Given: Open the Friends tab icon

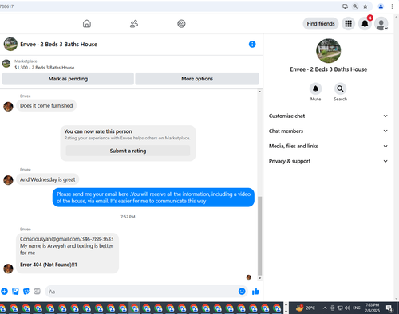Looking at the screenshot, I should (134, 24).
